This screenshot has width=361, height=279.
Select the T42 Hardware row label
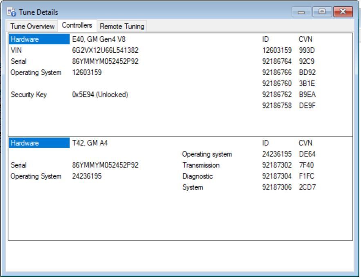[x=39, y=143]
